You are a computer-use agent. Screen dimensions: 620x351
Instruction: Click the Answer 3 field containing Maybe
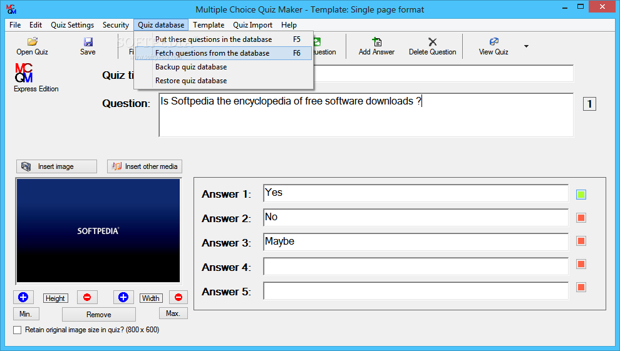[416, 242]
